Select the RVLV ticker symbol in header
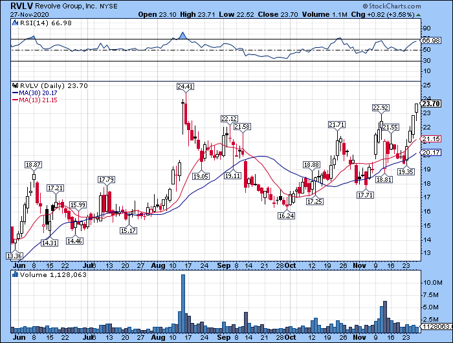This screenshot has width=453, height=343. tap(22, 6)
